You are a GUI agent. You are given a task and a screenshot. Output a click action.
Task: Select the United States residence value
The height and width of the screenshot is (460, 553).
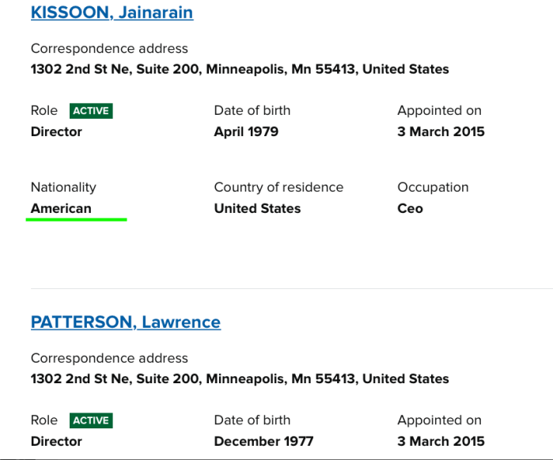pos(257,208)
